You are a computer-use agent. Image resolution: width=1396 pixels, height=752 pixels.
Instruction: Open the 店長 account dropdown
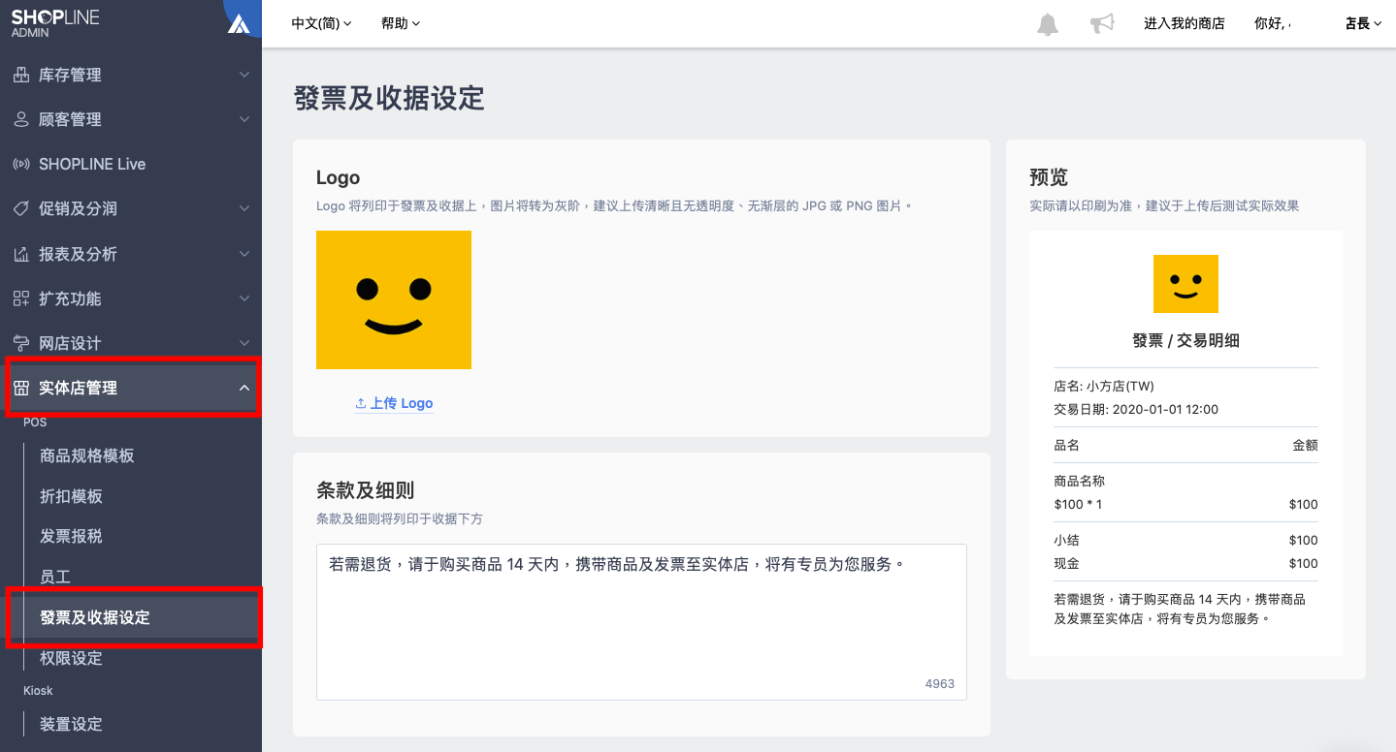point(1363,23)
